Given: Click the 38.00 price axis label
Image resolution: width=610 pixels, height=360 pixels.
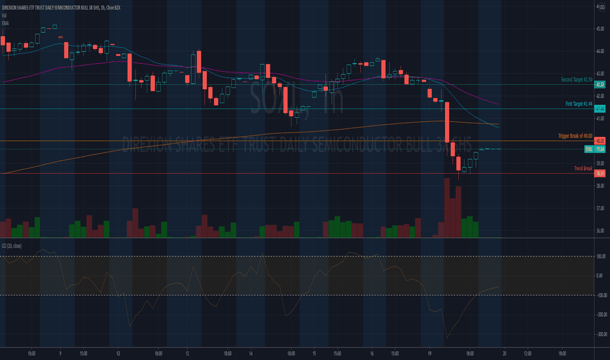Looking at the screenshot, I should [x=600, y=186].
